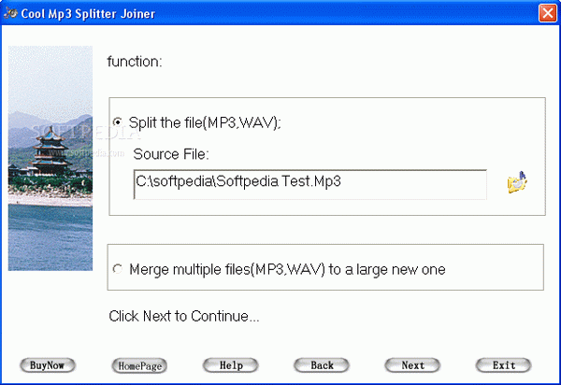Close the window with the red X
The width and height of the screenshot is (561, 385).
click(x=548, y=13)
